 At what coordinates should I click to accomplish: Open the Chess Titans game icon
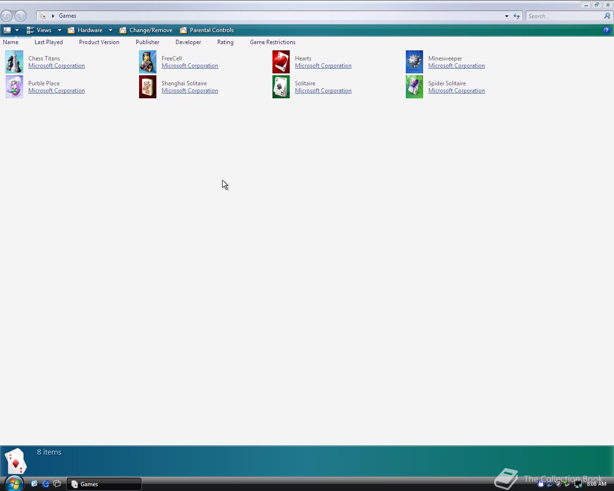pyautogui.click(x=14, y=62)
